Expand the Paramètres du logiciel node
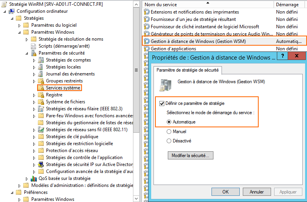This screenshot has height=202, width=307. (x=19, y=26)
